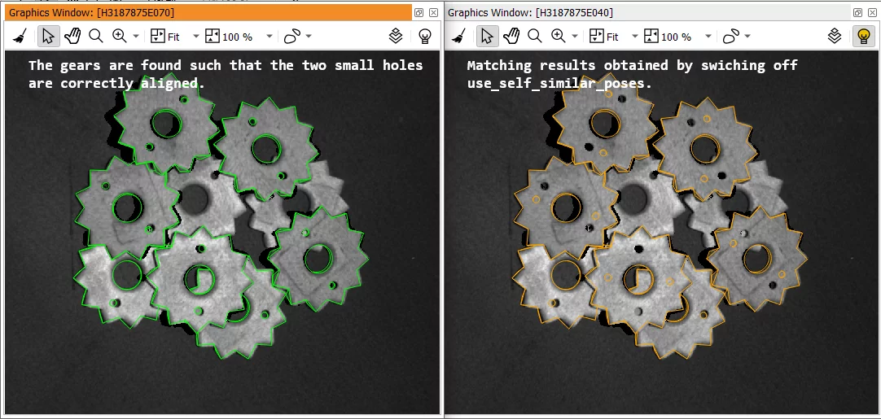This screenshot has height=419, width=881.
Task: Open the ROI shape dropdown arrow in right window
Action: [747, 37]
